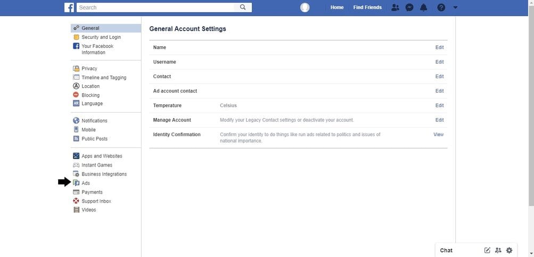Click the search magnifier button
This screenshot has width=534, height=257.
tap(243, 7)
